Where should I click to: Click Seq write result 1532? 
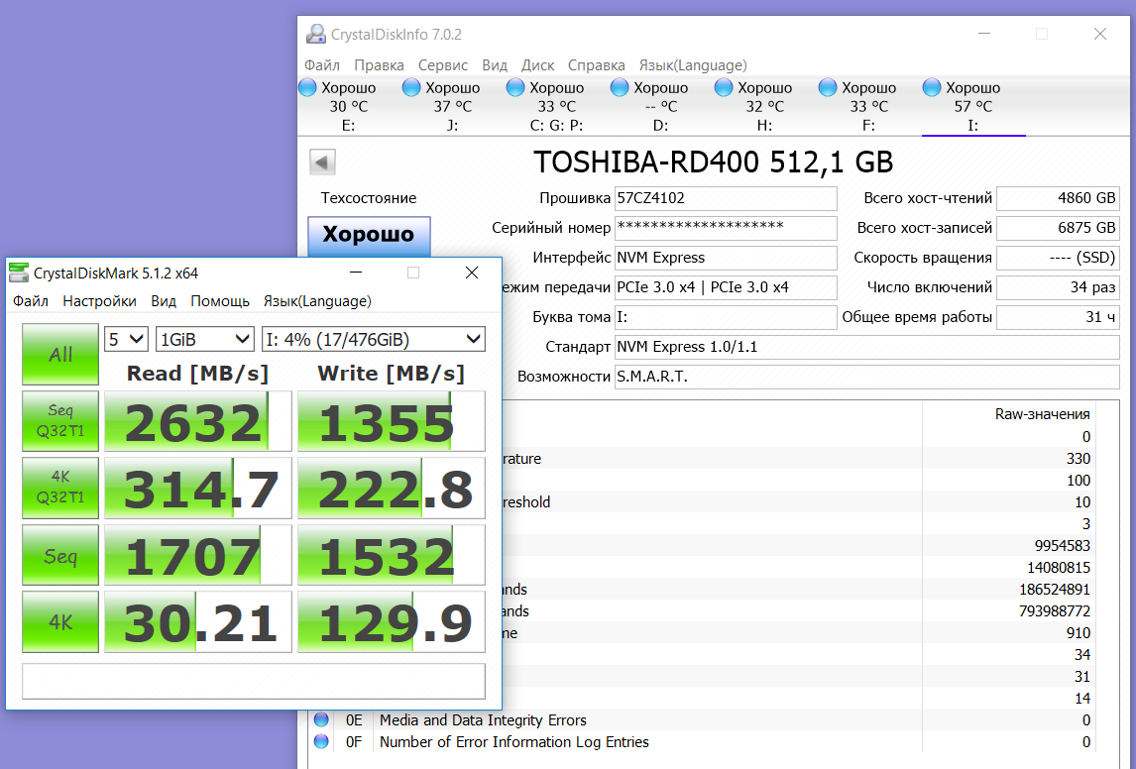click(392, 555)
